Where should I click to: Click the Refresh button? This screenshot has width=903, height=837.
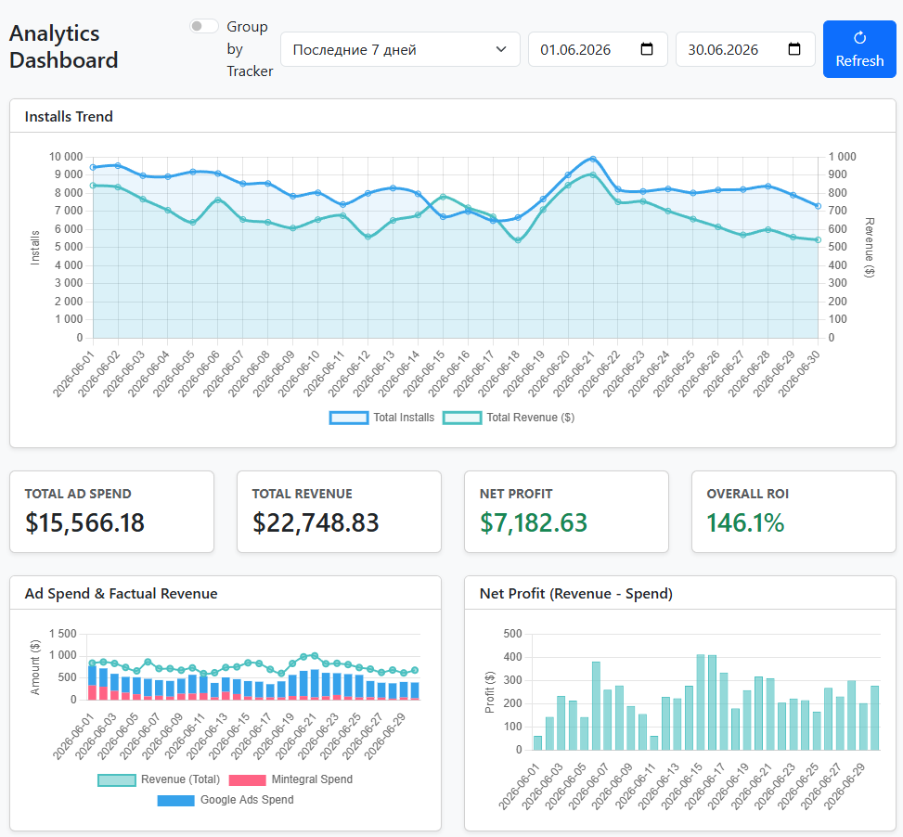pos(859,49)
